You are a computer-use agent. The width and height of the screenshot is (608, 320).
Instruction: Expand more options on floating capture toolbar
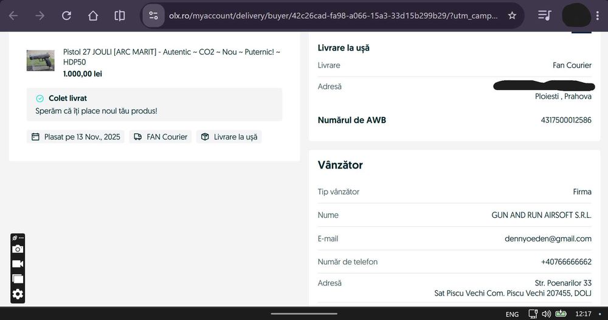(21, 237)
